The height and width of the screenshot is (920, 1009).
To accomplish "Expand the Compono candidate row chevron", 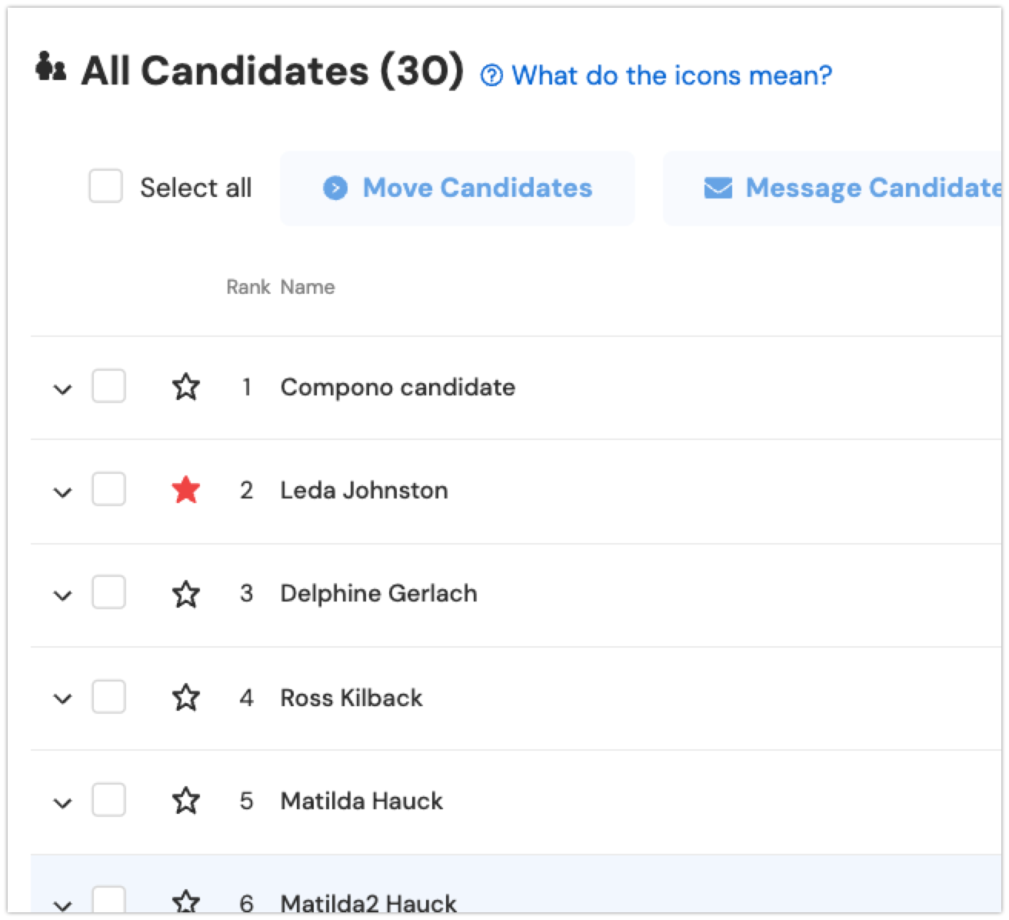I will coord(63,389).
